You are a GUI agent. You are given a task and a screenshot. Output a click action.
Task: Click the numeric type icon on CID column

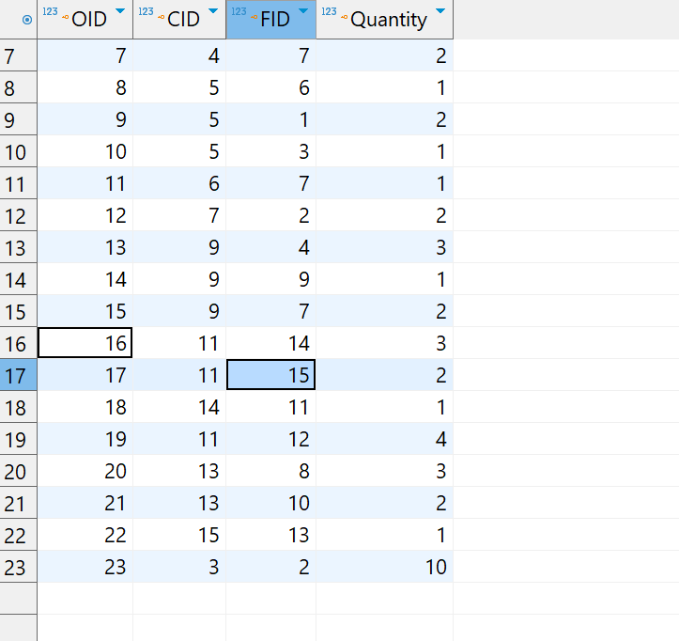tap(146, 12)
